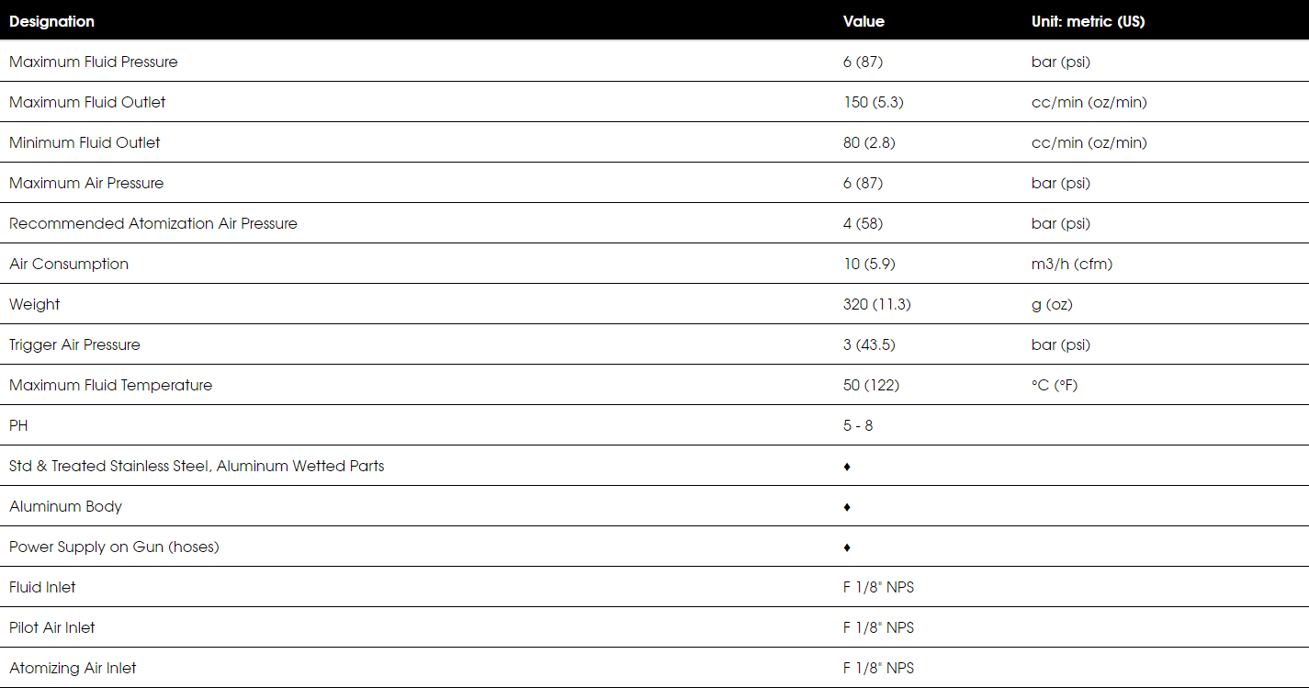Viewport: 1309px width, 688px height.
Task: Click the Maximum Fluid Outlet value 150 (5.3)
Action: [873, 102]
